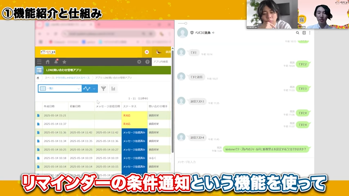Open record detail for 2025-05-14 11:37
The height and width of the screenshot is (196, 349).
(38, 124)
